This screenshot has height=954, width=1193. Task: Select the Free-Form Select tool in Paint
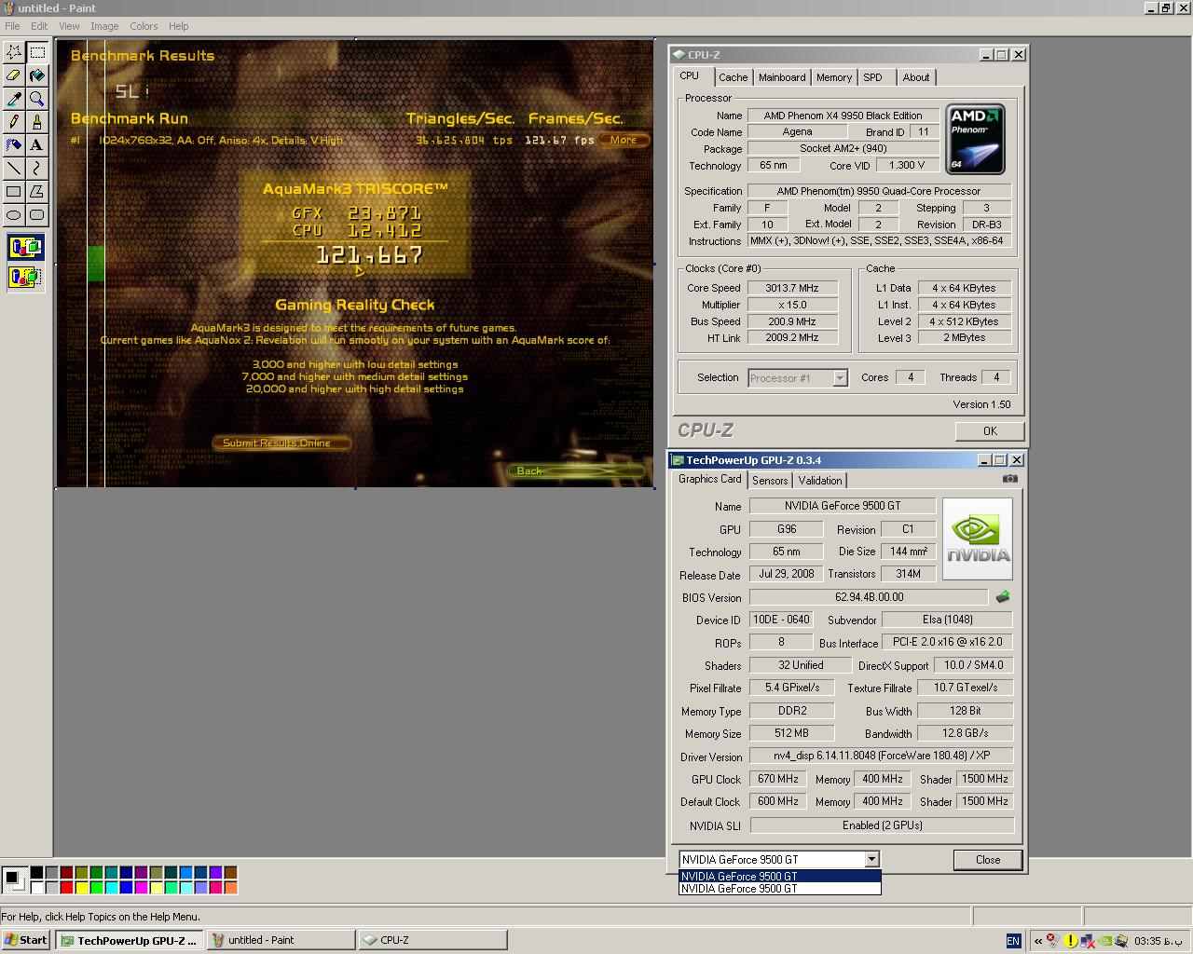pos(14,52)
